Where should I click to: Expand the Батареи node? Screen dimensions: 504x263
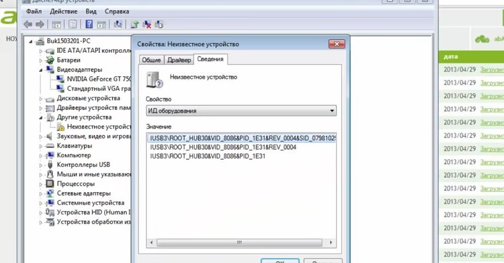(41, 60)
